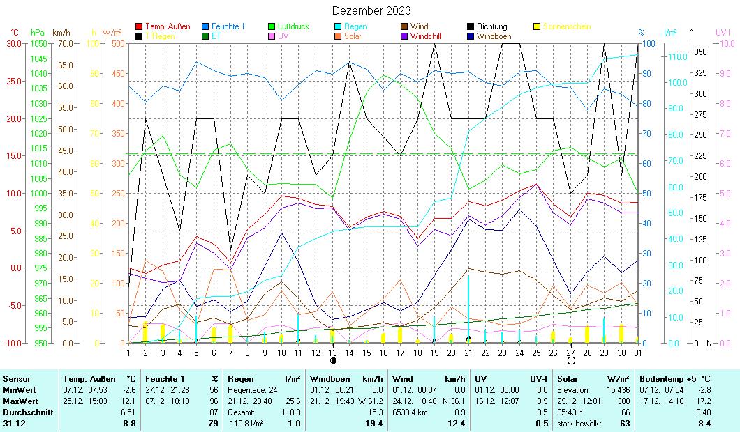
Task: Click the current temperature value '8.8'
Action: pos(129,424)
